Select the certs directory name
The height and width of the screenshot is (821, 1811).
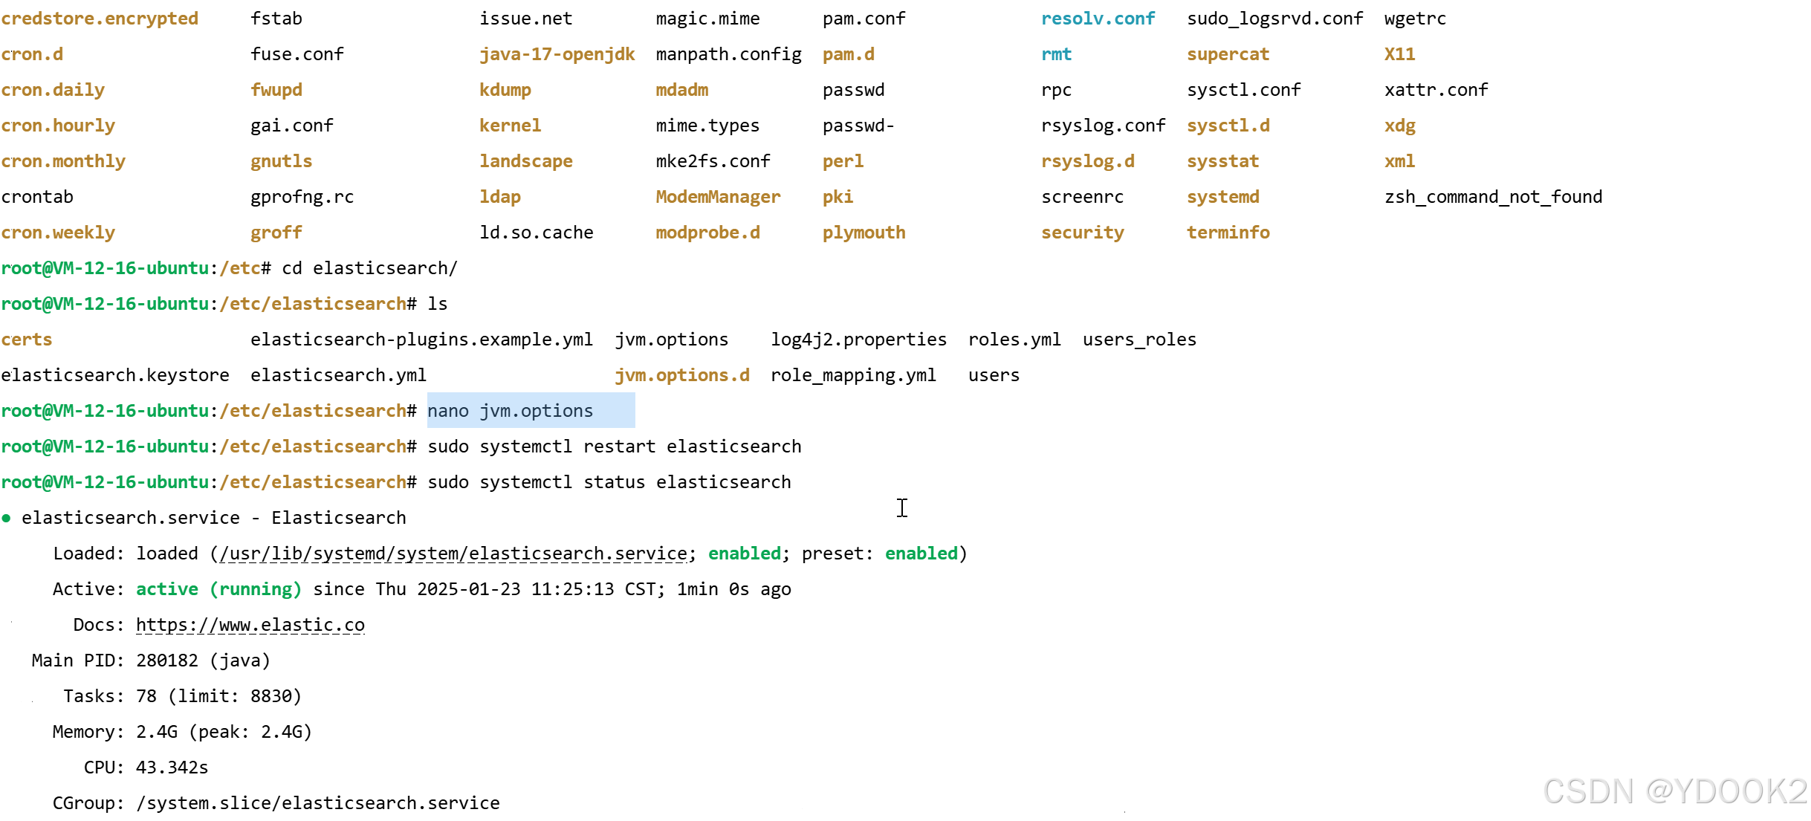click(27, 340)
